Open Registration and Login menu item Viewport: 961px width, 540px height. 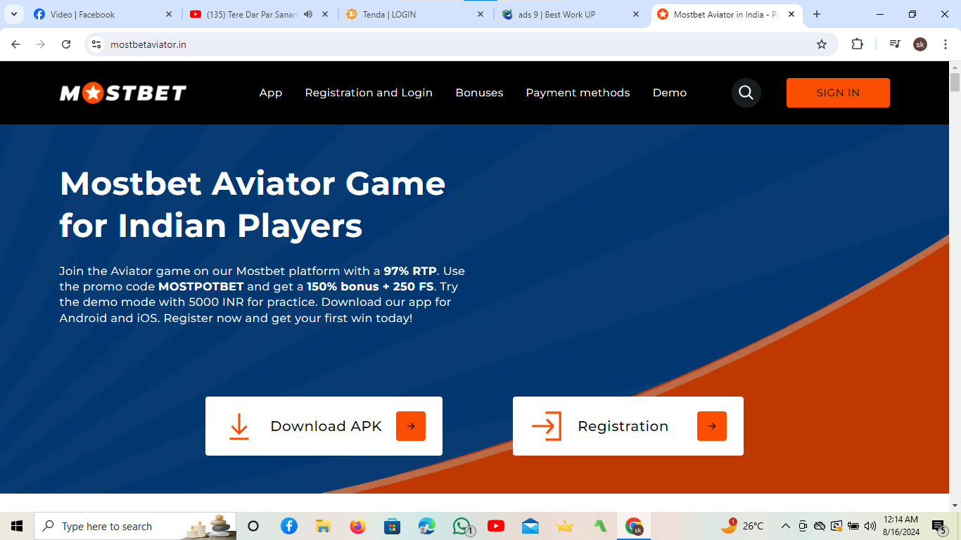pos(369,93)
